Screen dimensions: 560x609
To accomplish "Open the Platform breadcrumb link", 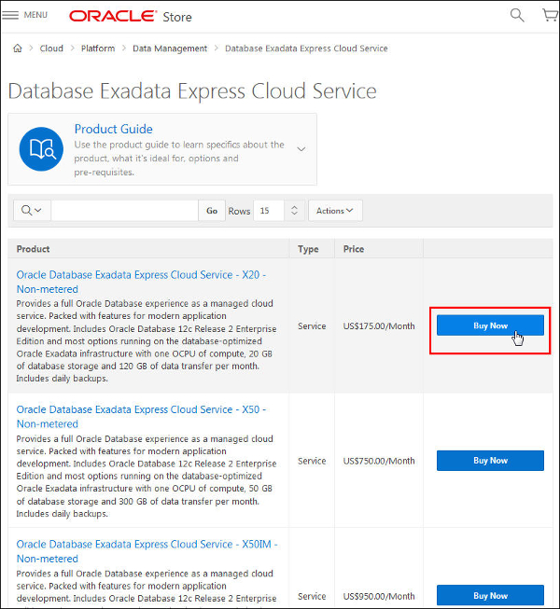I will tap(98, 48).
